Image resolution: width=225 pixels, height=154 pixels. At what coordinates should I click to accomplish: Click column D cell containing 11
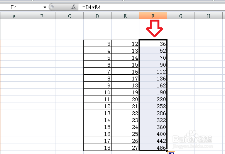click(97, 99)
